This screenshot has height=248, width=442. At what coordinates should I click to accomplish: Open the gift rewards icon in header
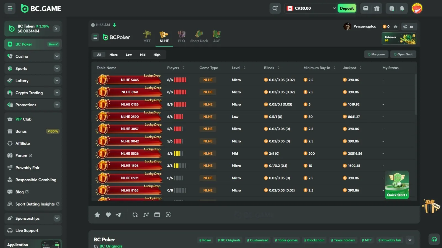[x=377, y=8]
